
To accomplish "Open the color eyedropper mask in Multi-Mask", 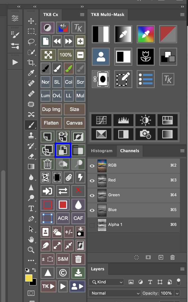I will pos(146,34).
